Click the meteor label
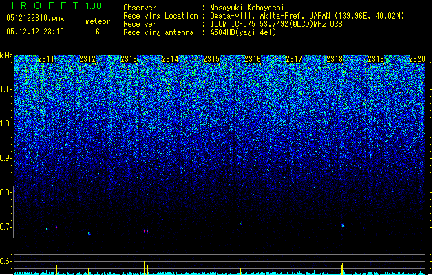 click(x=98, y=21)
